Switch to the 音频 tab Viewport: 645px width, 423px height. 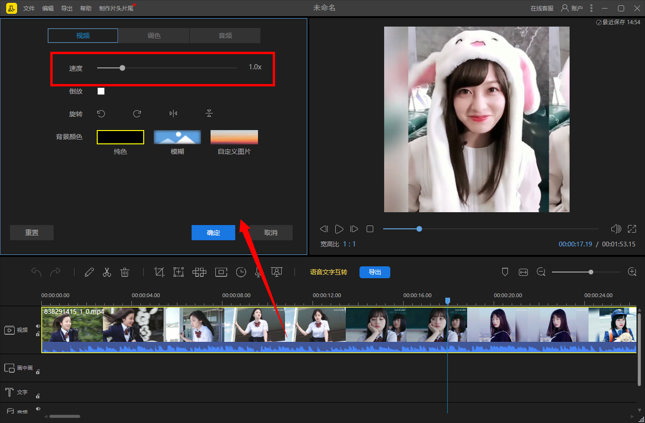tap(225, 36)
